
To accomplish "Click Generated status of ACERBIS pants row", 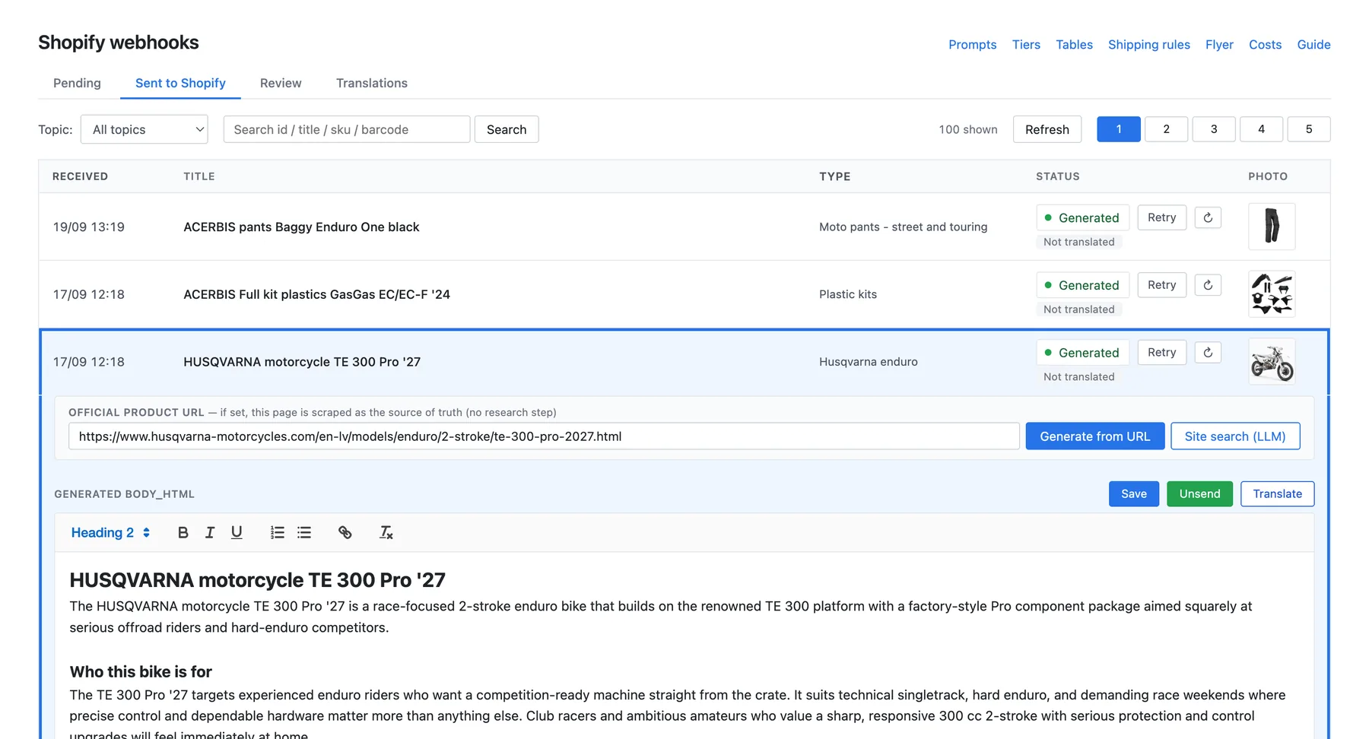I will pyautogui.click(x=1082, y=217).
